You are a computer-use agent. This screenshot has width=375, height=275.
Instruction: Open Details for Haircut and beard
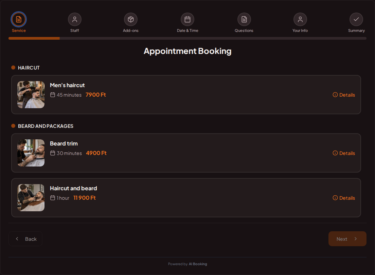344,198
